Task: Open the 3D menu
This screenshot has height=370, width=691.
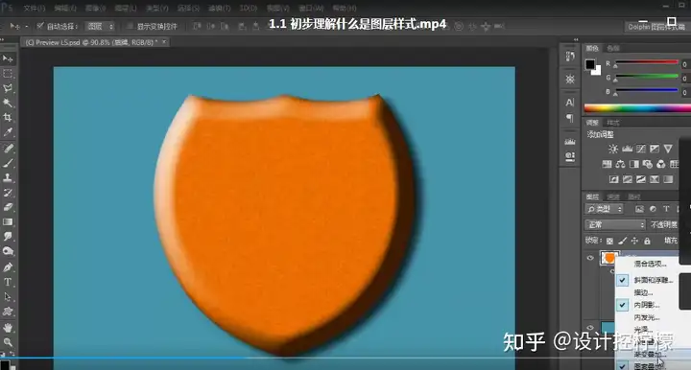Action: tap(249, 8)
